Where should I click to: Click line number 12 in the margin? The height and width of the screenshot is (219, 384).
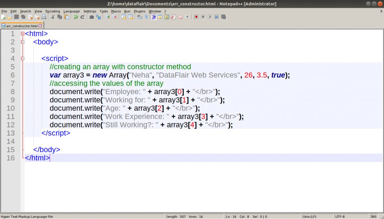(10, 125)
